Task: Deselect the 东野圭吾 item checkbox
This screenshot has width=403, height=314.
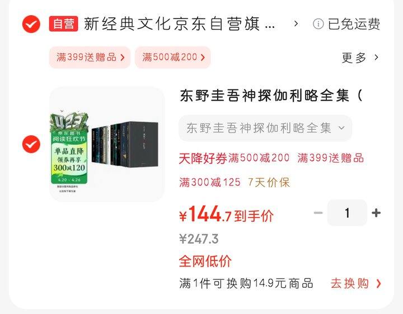Action: 31,144
